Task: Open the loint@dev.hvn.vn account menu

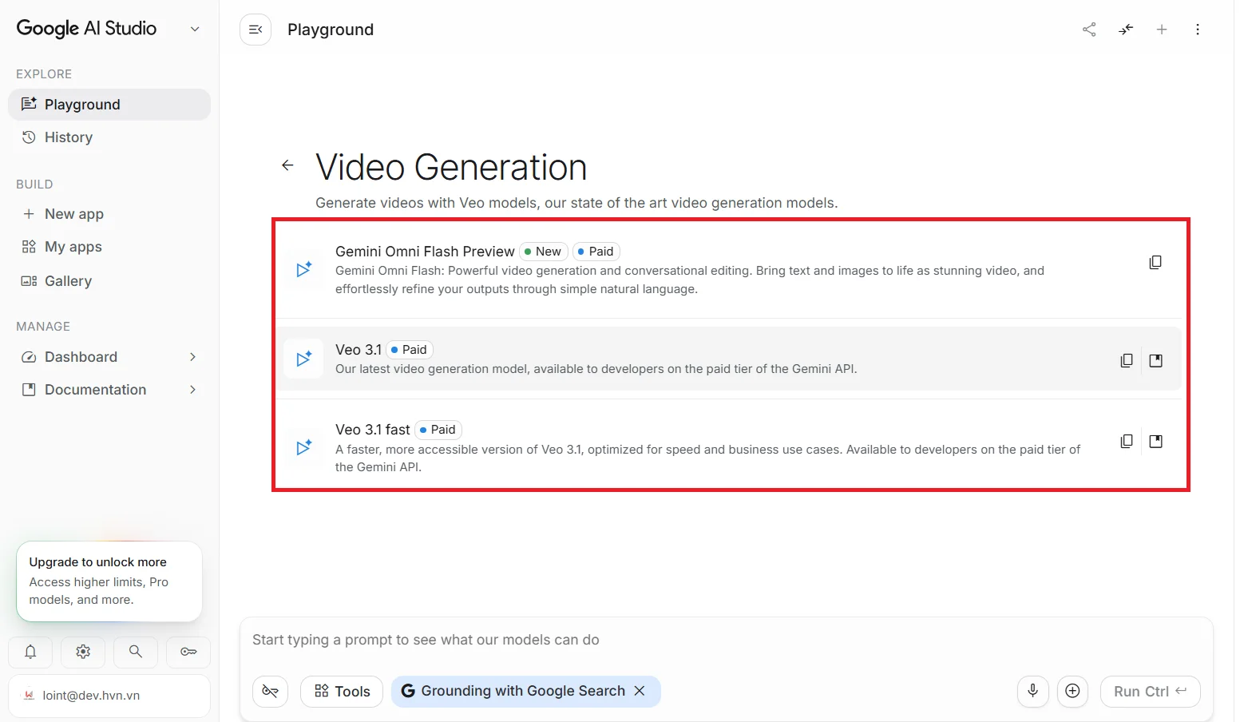Action: (x=109, y=696)
